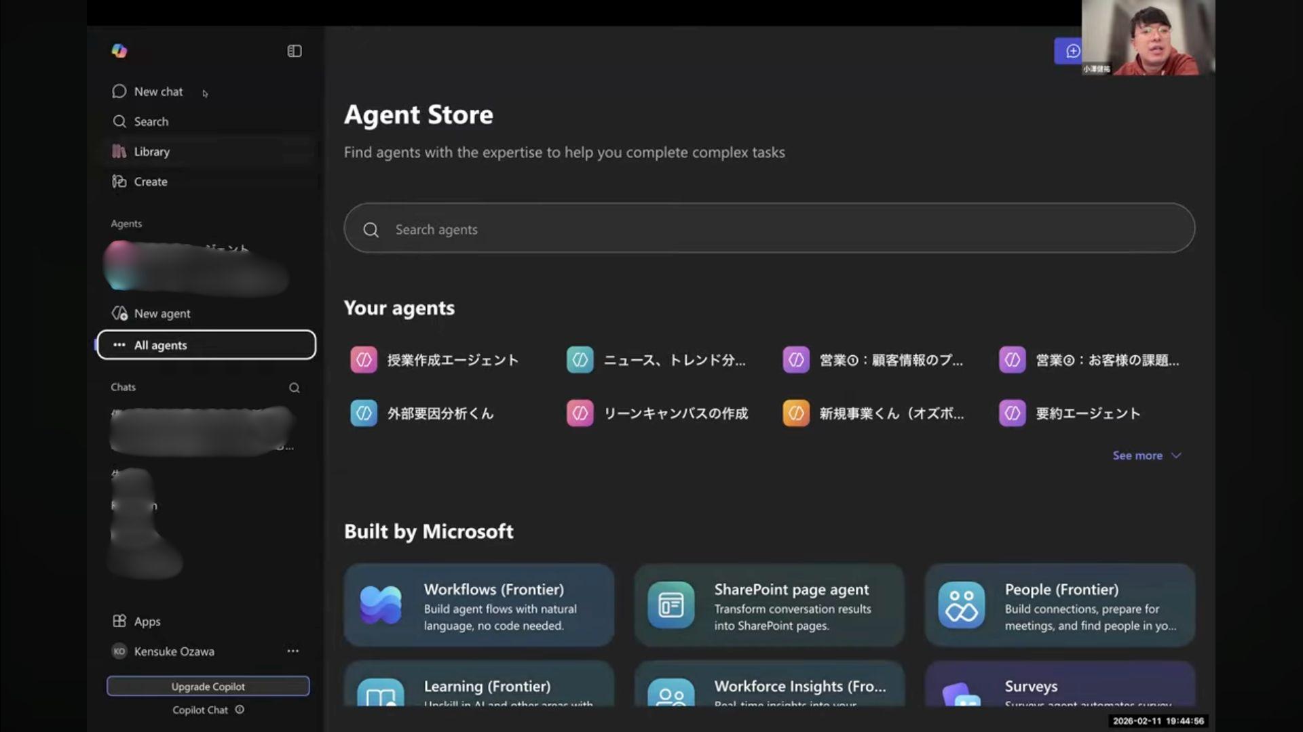Click the Copilot logo icon
The image size is (1303, 732).
pos(119,51)
